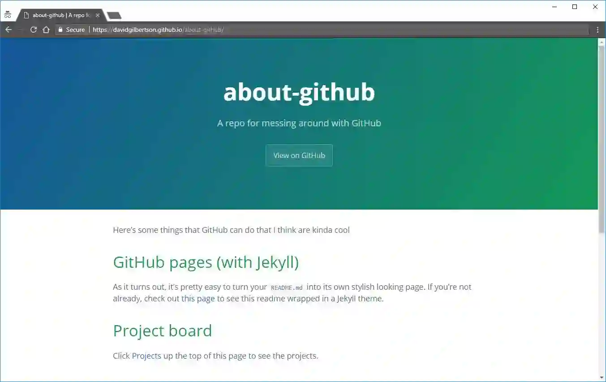The image size is (606, 382).
Task: Click the 'GitHub pages (with Jekyll)' heading
Action: point(206,262)
